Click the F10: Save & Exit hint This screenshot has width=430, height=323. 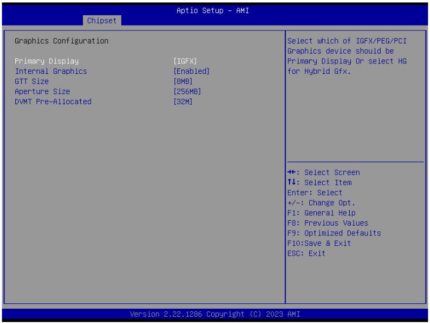click(319, 243)
